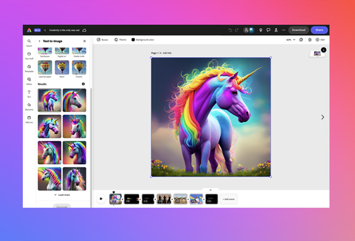Viewport: 355px width, 241px height.
Task: Select the rainbow flag scene in timeline
Action: point(196,199)
